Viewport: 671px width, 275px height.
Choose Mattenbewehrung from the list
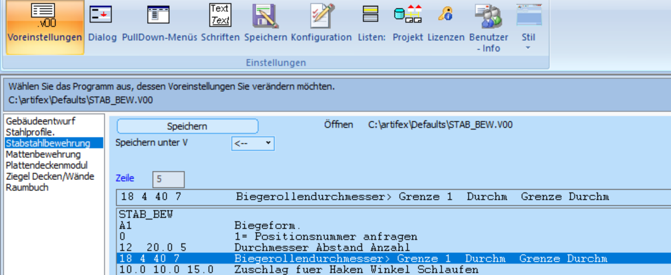[43, 154]
